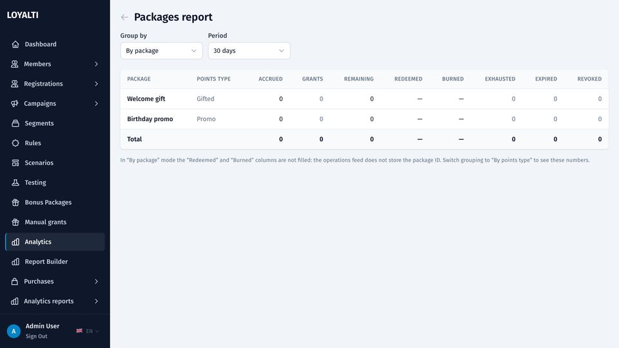Viewport: 619px width, 348px height.
Task: Click the Members people icon
Action: pyautogui.click(x=15, y=64)
